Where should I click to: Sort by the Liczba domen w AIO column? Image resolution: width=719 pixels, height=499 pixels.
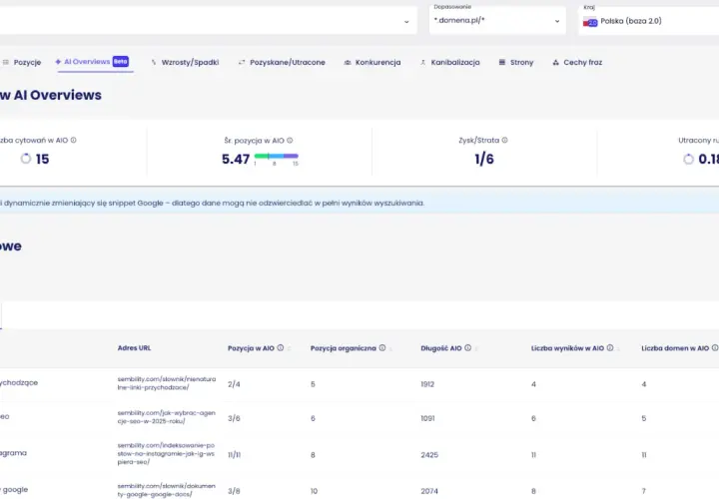[675, 348]
